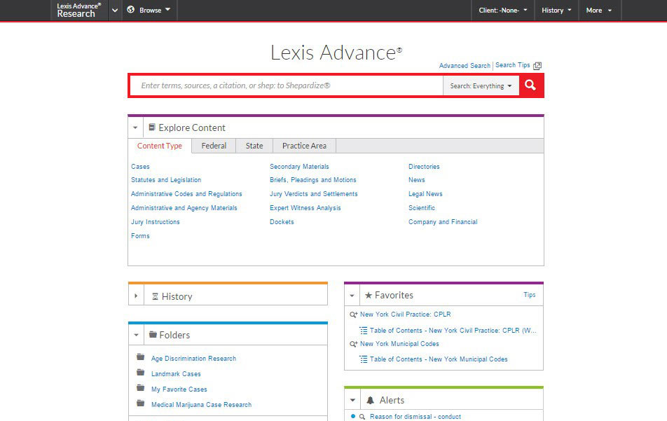Click the Medical Marijuana Case Research folder icon

point(141,403)
